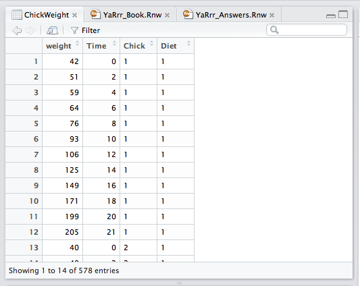Click Time cell with value 16
This screenshot has width=360, height=286.
click(101, 185)
